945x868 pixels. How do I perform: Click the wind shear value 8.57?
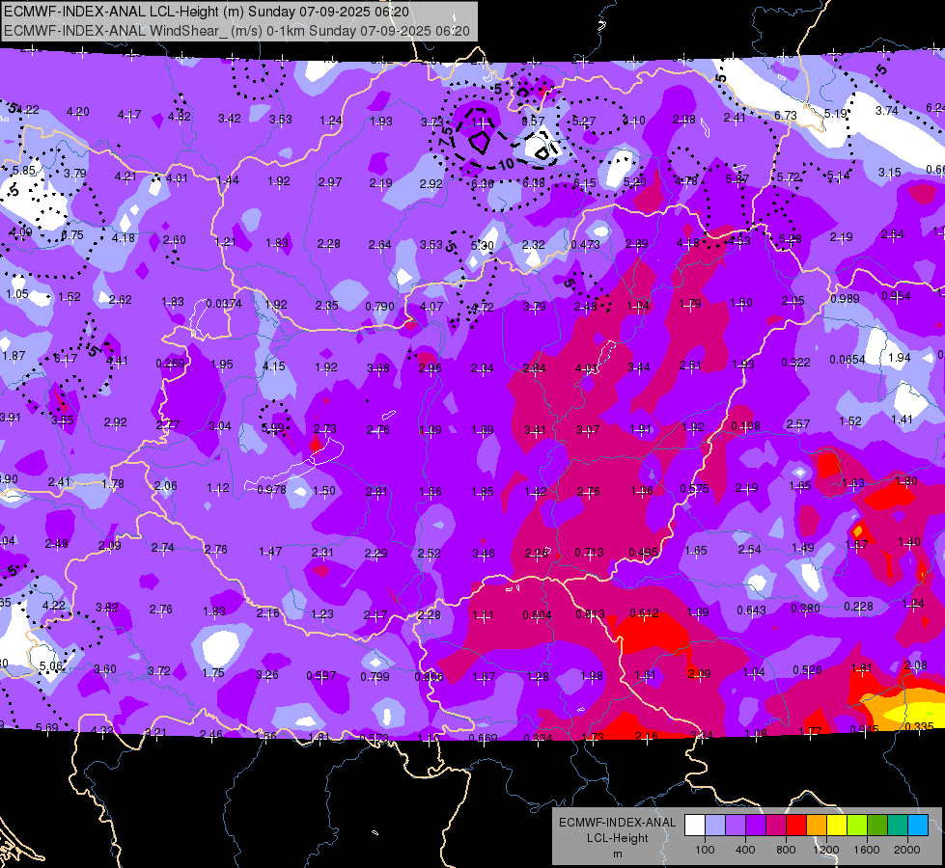[x=533, y=122]
